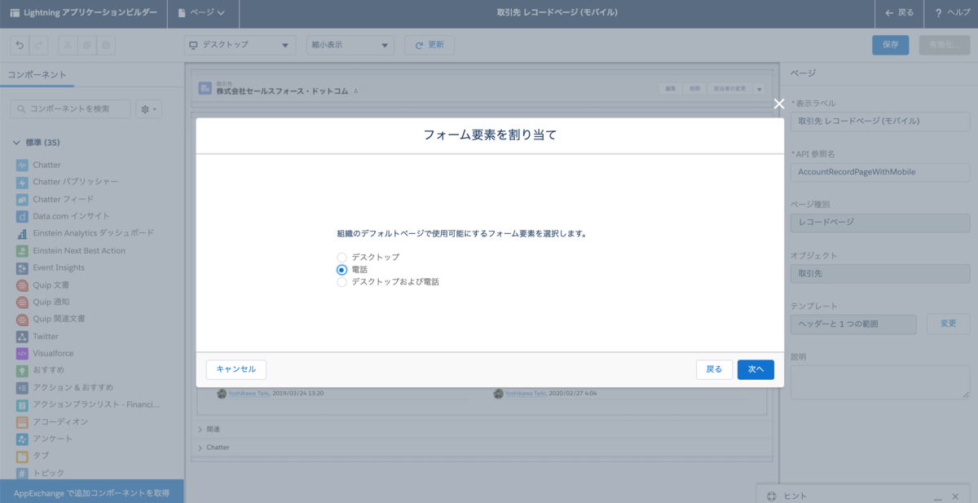Select the Twitter component icon

[23, 336]
